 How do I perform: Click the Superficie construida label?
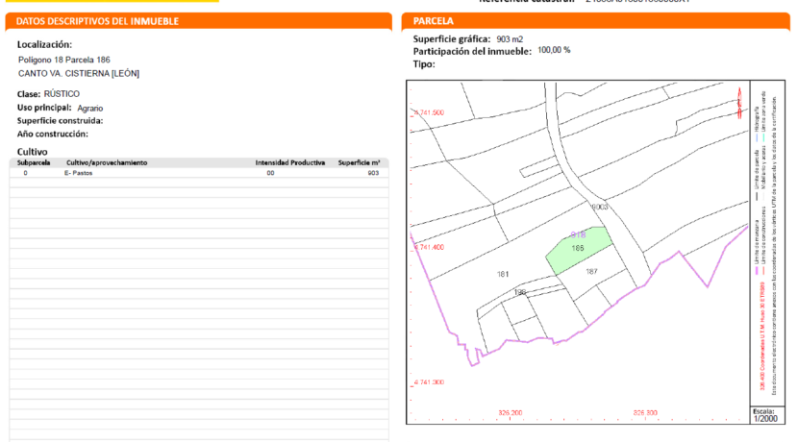tap(60, 120)
